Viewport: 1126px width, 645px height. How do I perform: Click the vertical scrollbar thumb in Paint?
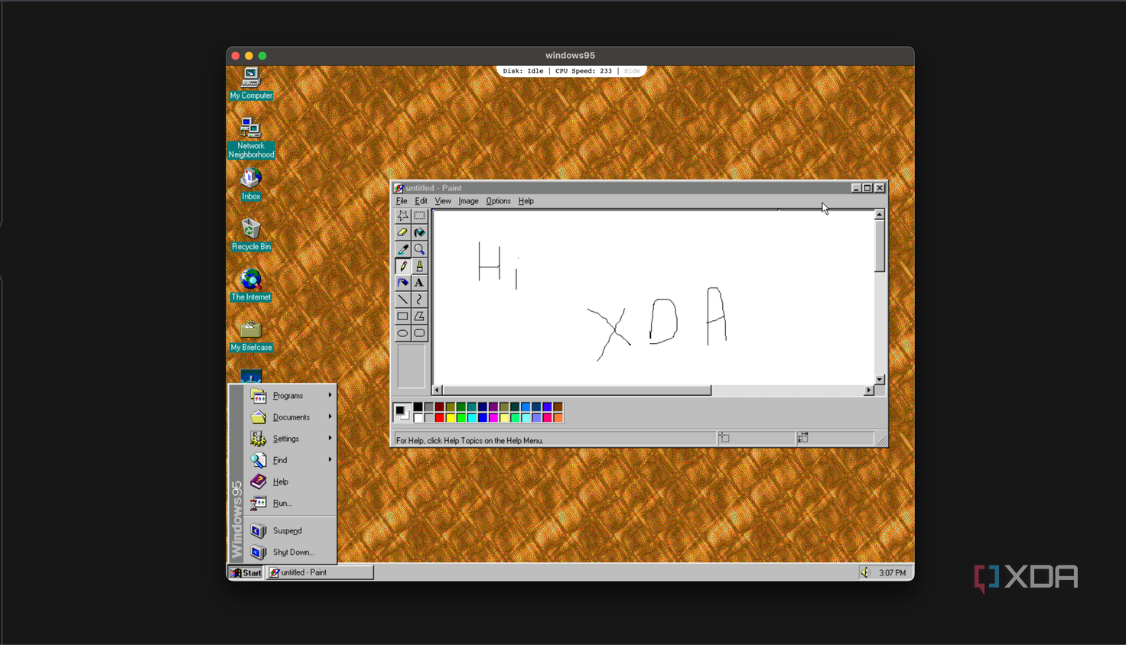tap(880, 246)
